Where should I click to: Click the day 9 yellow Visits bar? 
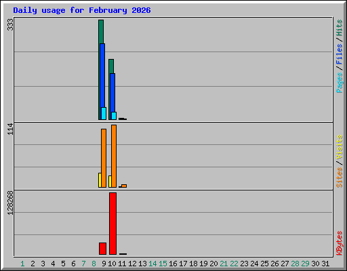(x=100, y=180)
